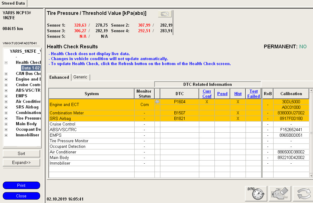Expand the EMPS tree node
The height and width of the screenshot is (203, 313).
(x=6, y=96)
